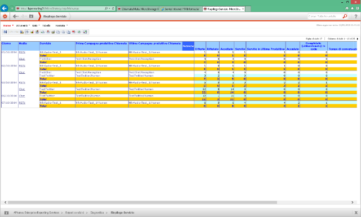Click the PSTN link for 07/10/2014
Image resolution: width=361 pixels, height=217 pixels.
click(22, 103)
